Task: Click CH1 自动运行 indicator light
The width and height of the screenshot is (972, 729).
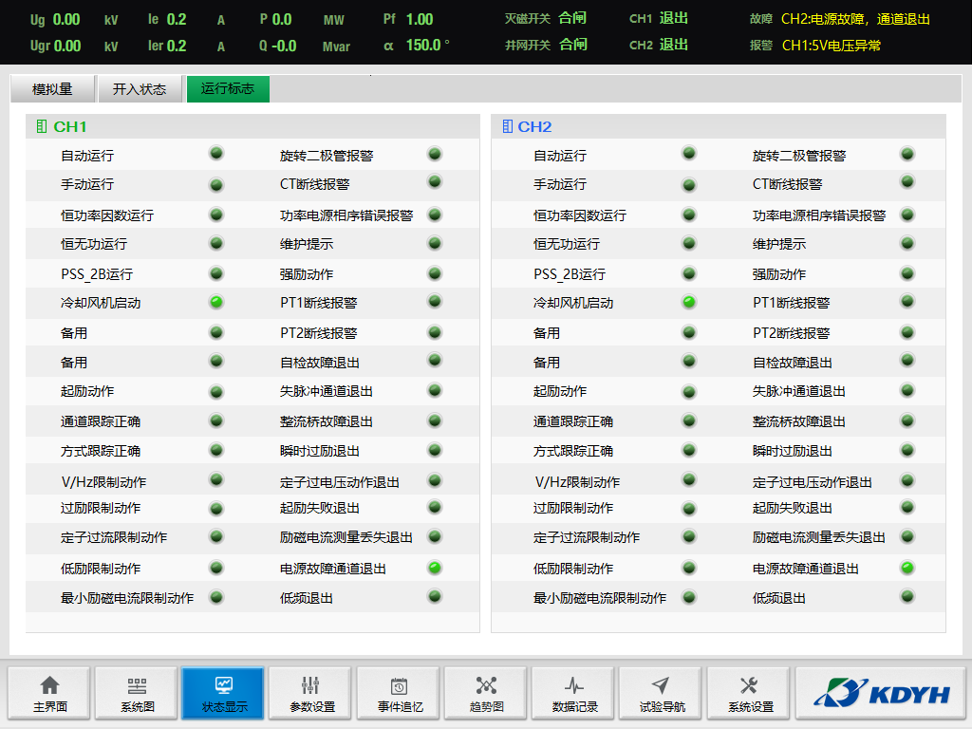Action: (216, 154)
